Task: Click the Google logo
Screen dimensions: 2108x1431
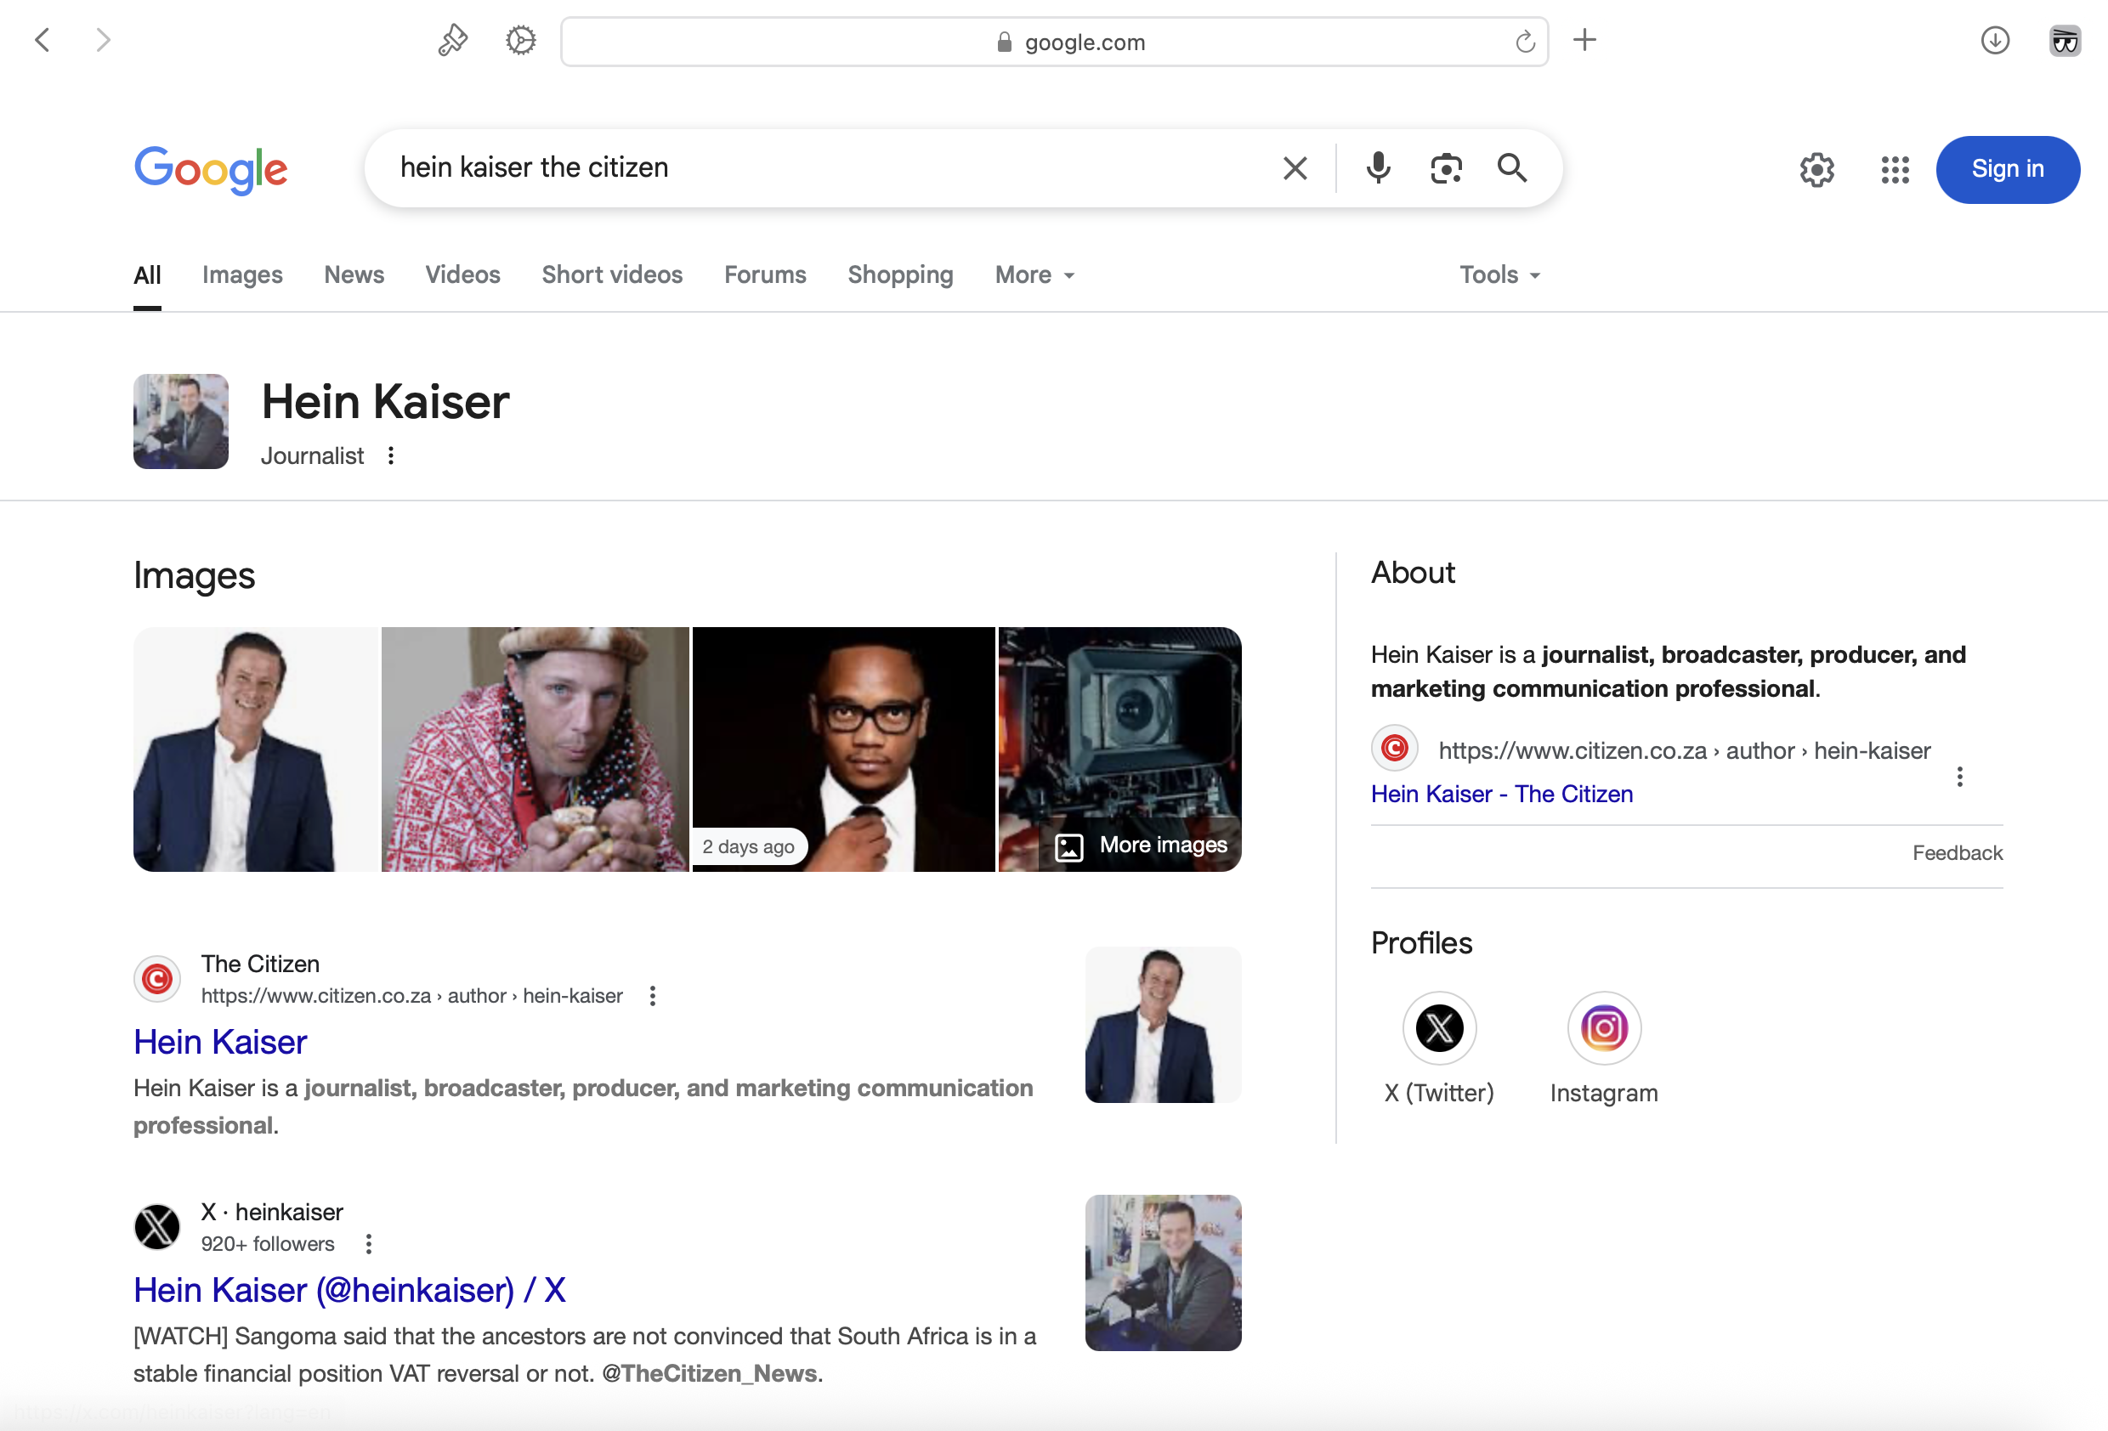Action: pyautogui.click(x=211, y=170)
